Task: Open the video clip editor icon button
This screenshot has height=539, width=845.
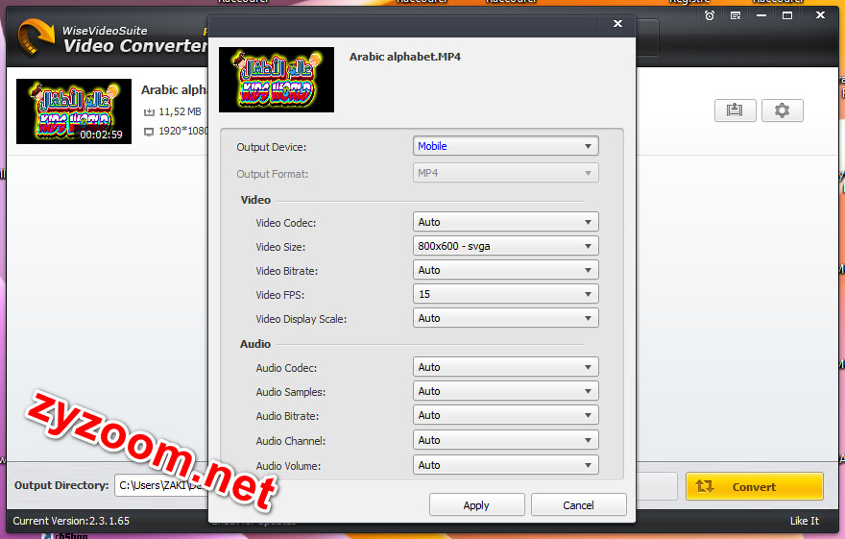Action: [736, 110]
